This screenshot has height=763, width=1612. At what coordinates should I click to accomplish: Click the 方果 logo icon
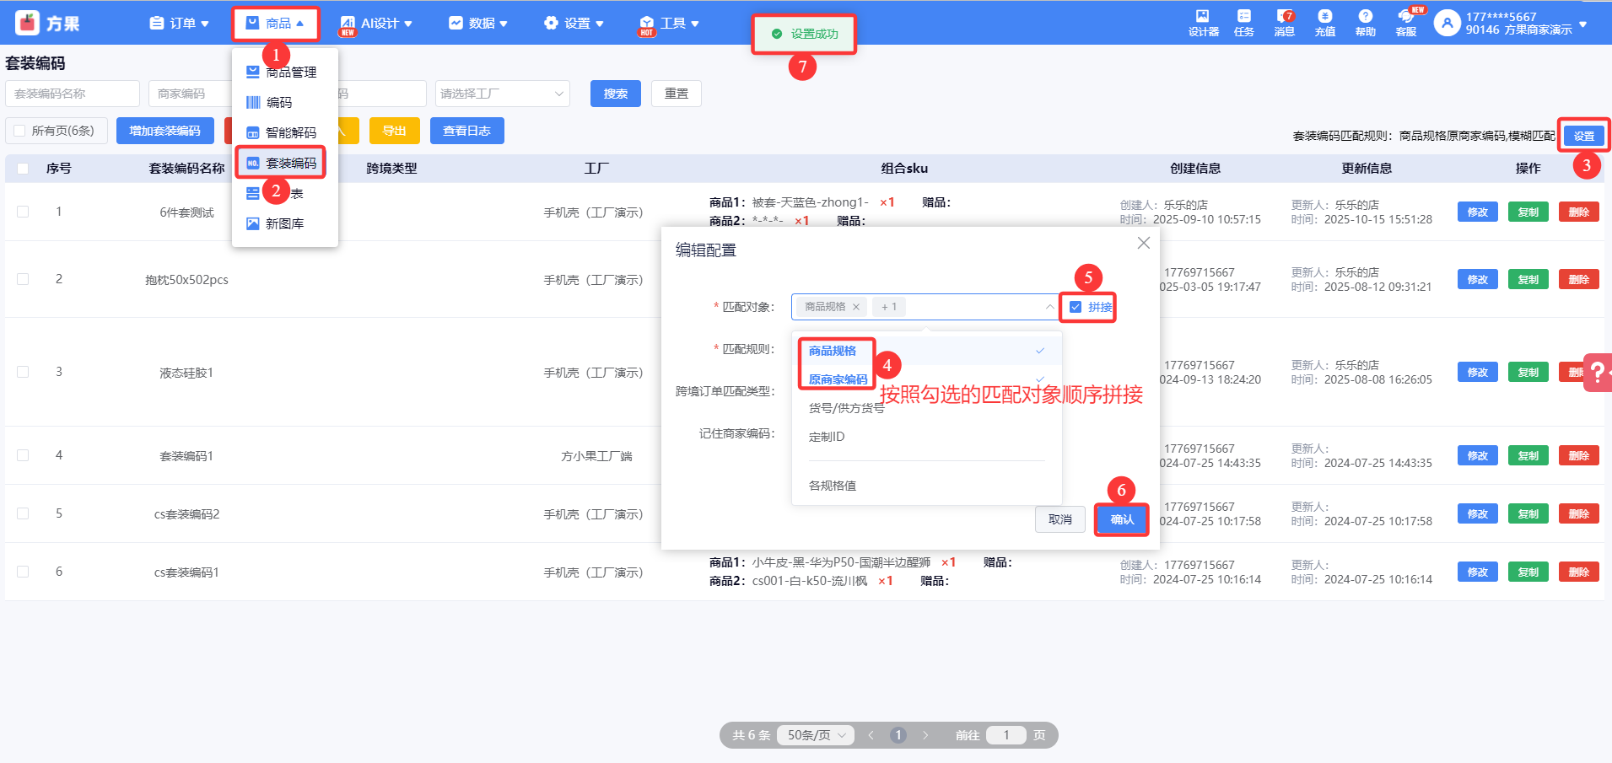(x=28, y=23)
